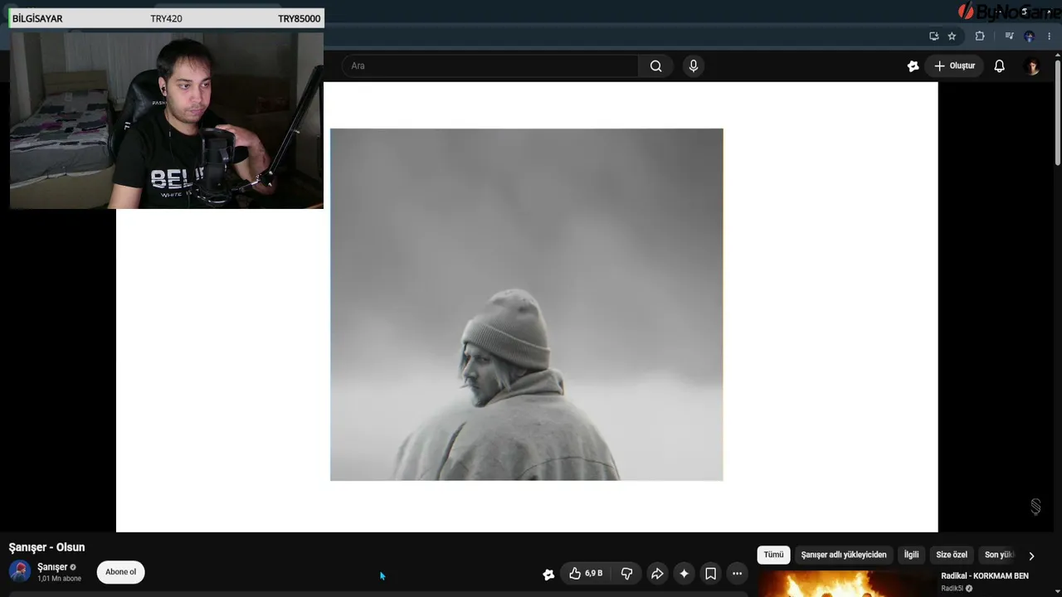Share the video using the arrow icon

657,574
